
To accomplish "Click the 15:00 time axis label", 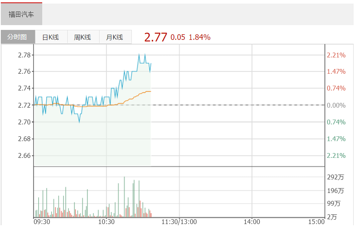I will (316, 222).
